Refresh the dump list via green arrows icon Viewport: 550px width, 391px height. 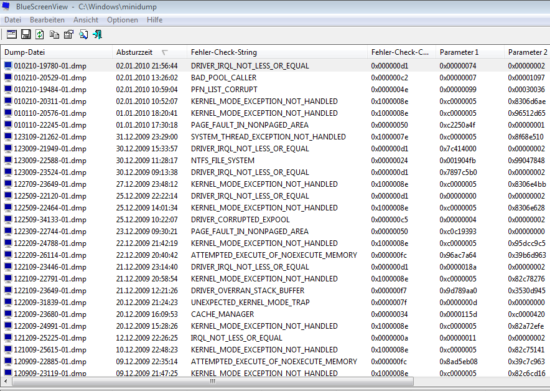[40, 34]
